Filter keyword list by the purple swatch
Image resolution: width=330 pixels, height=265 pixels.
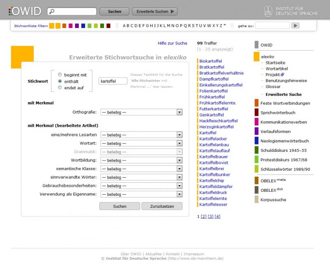pos(77,26)
